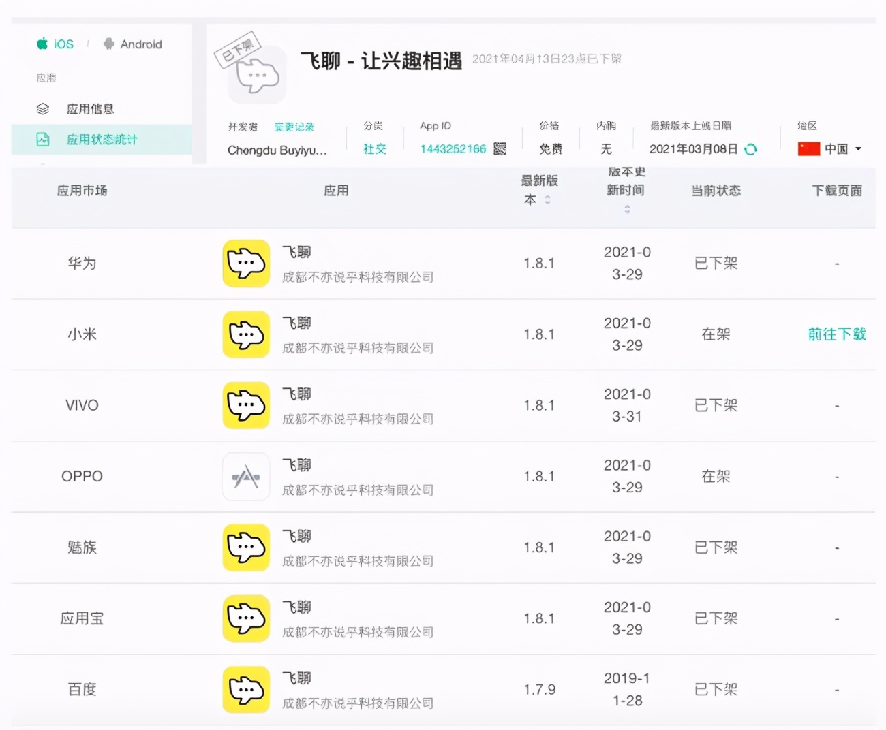Sort the table by 最新版本 column

[x=546, y=200]
